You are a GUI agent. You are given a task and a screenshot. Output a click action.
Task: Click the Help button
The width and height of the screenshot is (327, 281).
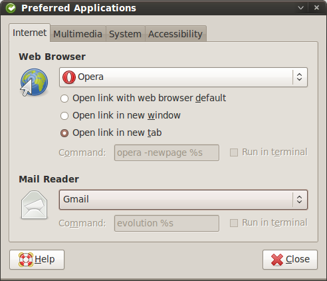(37, 260)
